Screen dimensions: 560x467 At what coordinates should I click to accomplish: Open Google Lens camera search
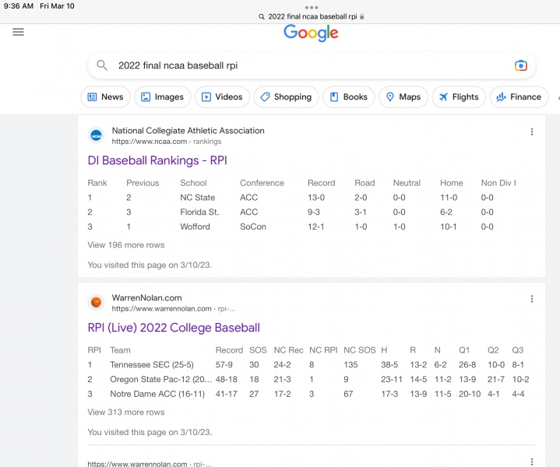[521, 66]
